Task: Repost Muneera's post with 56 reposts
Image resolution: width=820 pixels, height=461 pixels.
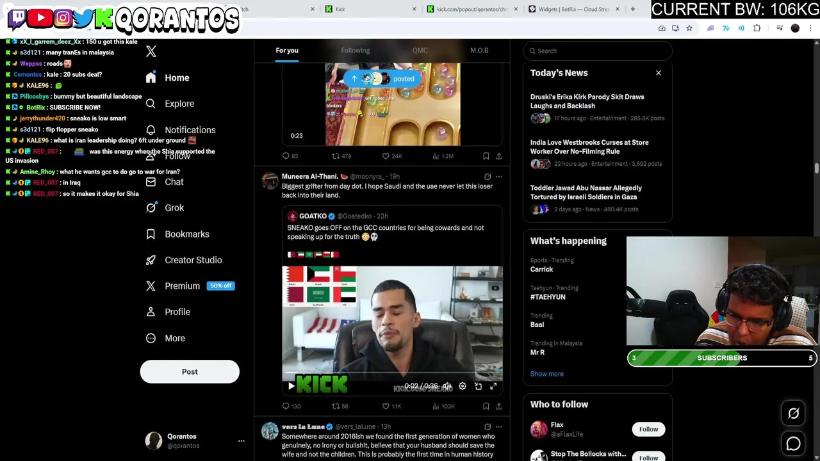Action: (340, 406)
